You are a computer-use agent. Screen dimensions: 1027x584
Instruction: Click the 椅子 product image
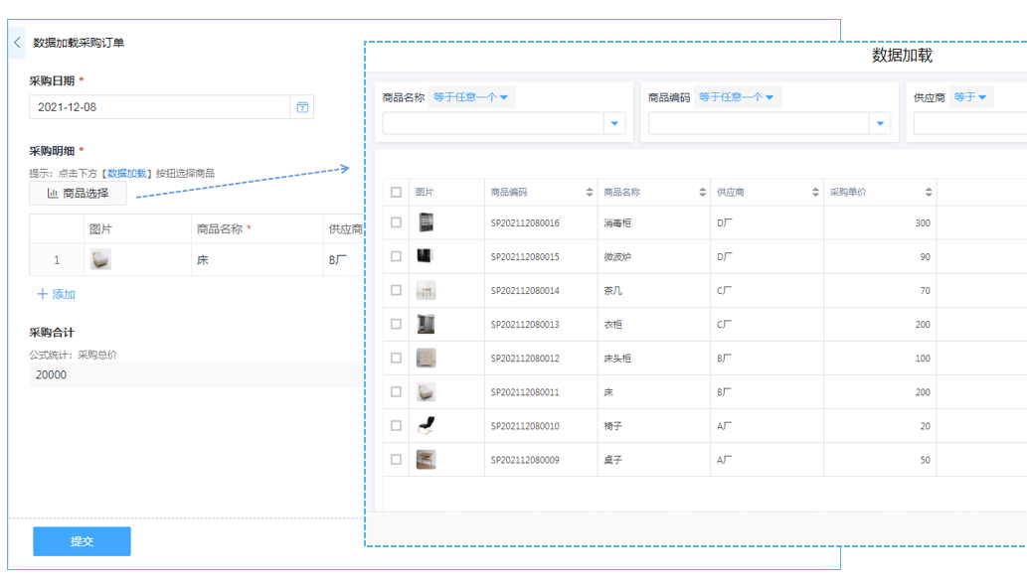(426, 425)
